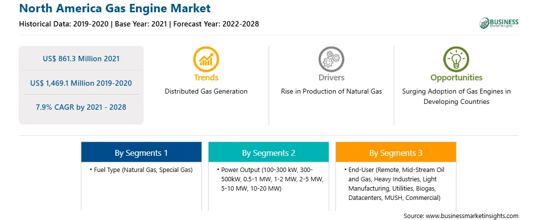Viewport: 537px width, 220px height.
Task: Click Rise in Production of Natural Gas
Action: click(331, 92)
